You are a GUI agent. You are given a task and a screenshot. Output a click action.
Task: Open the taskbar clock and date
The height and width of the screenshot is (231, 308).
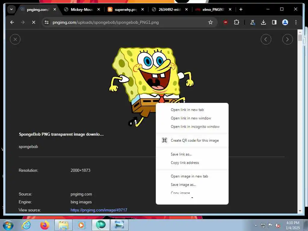click(293, 225)
